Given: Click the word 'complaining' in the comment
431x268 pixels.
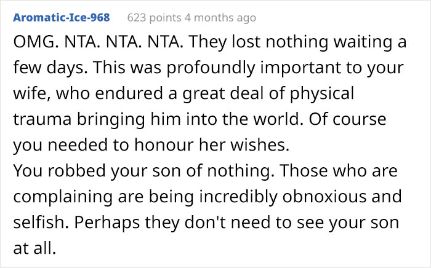Looking at the screenshot, I should click(x=63, y=197).
